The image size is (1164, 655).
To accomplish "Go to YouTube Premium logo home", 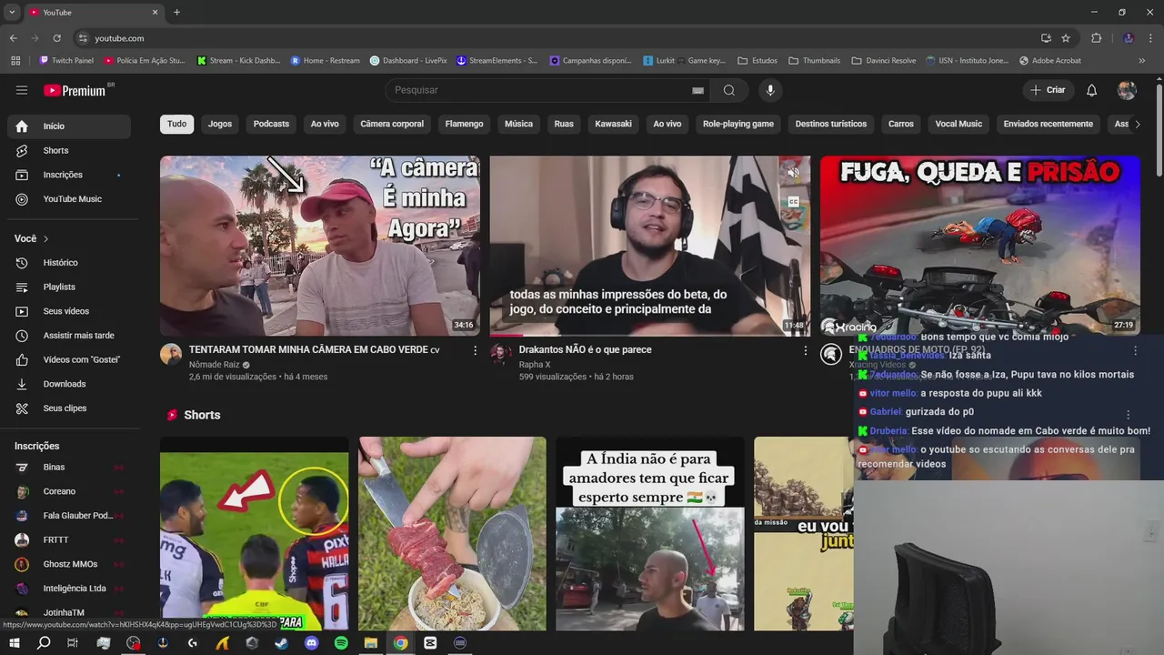I will coord(75,90).
